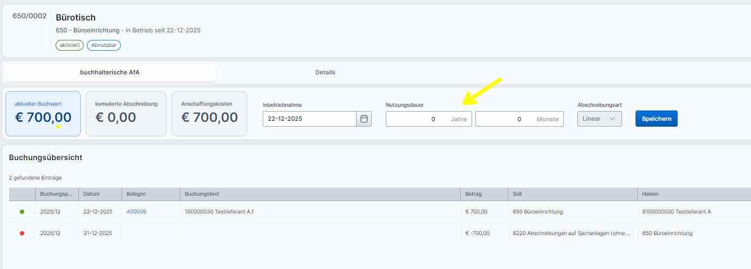751x269 pixels.
Task: Click the green status dot in first row
Action: 22,212
